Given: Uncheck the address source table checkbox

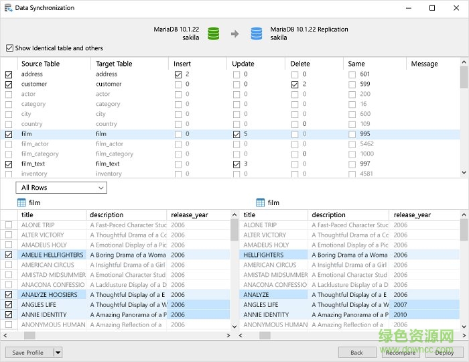Looking at the screenshot, I should (9, 74).
